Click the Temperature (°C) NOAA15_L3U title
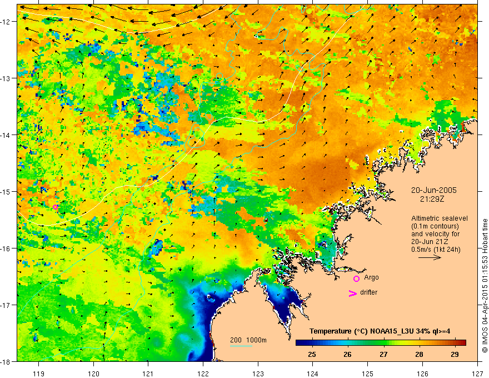 coord(380,331)
